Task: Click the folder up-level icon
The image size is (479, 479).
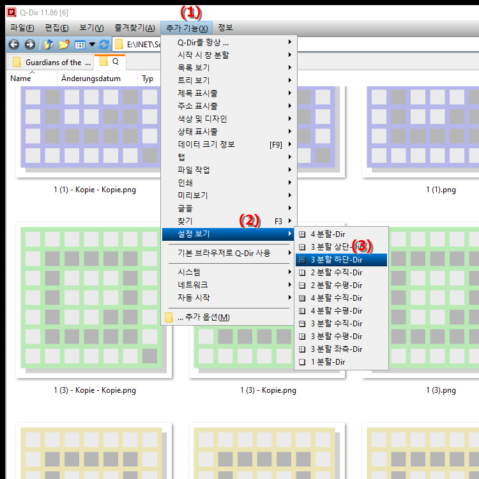Action: click(x=49, y=45)
